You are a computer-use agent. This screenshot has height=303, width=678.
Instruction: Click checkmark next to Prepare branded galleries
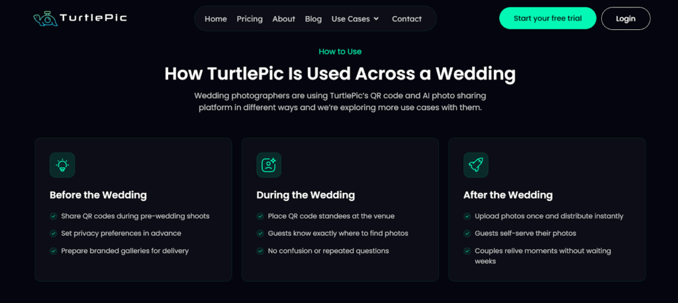53,251
